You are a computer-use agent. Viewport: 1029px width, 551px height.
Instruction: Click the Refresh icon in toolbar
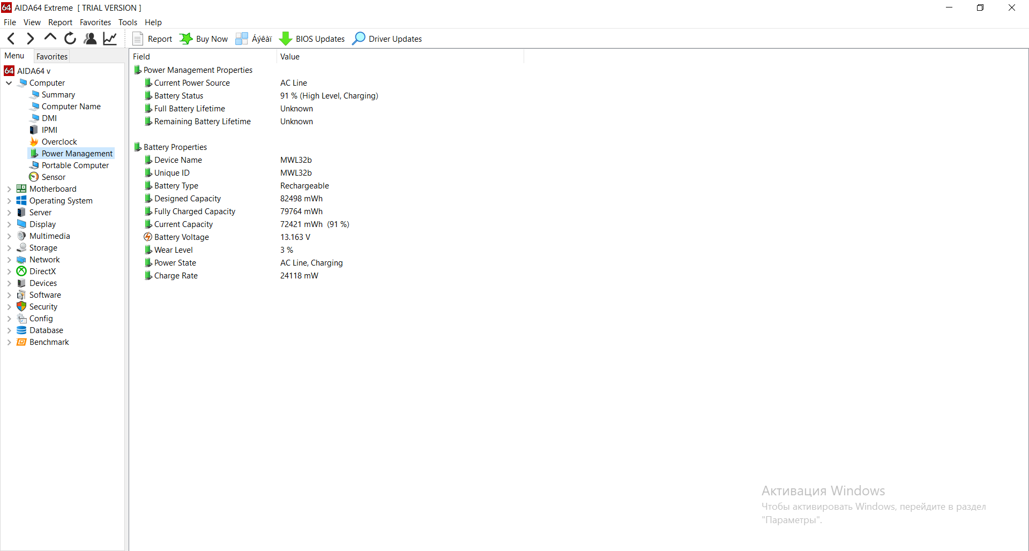click(70, 39)
